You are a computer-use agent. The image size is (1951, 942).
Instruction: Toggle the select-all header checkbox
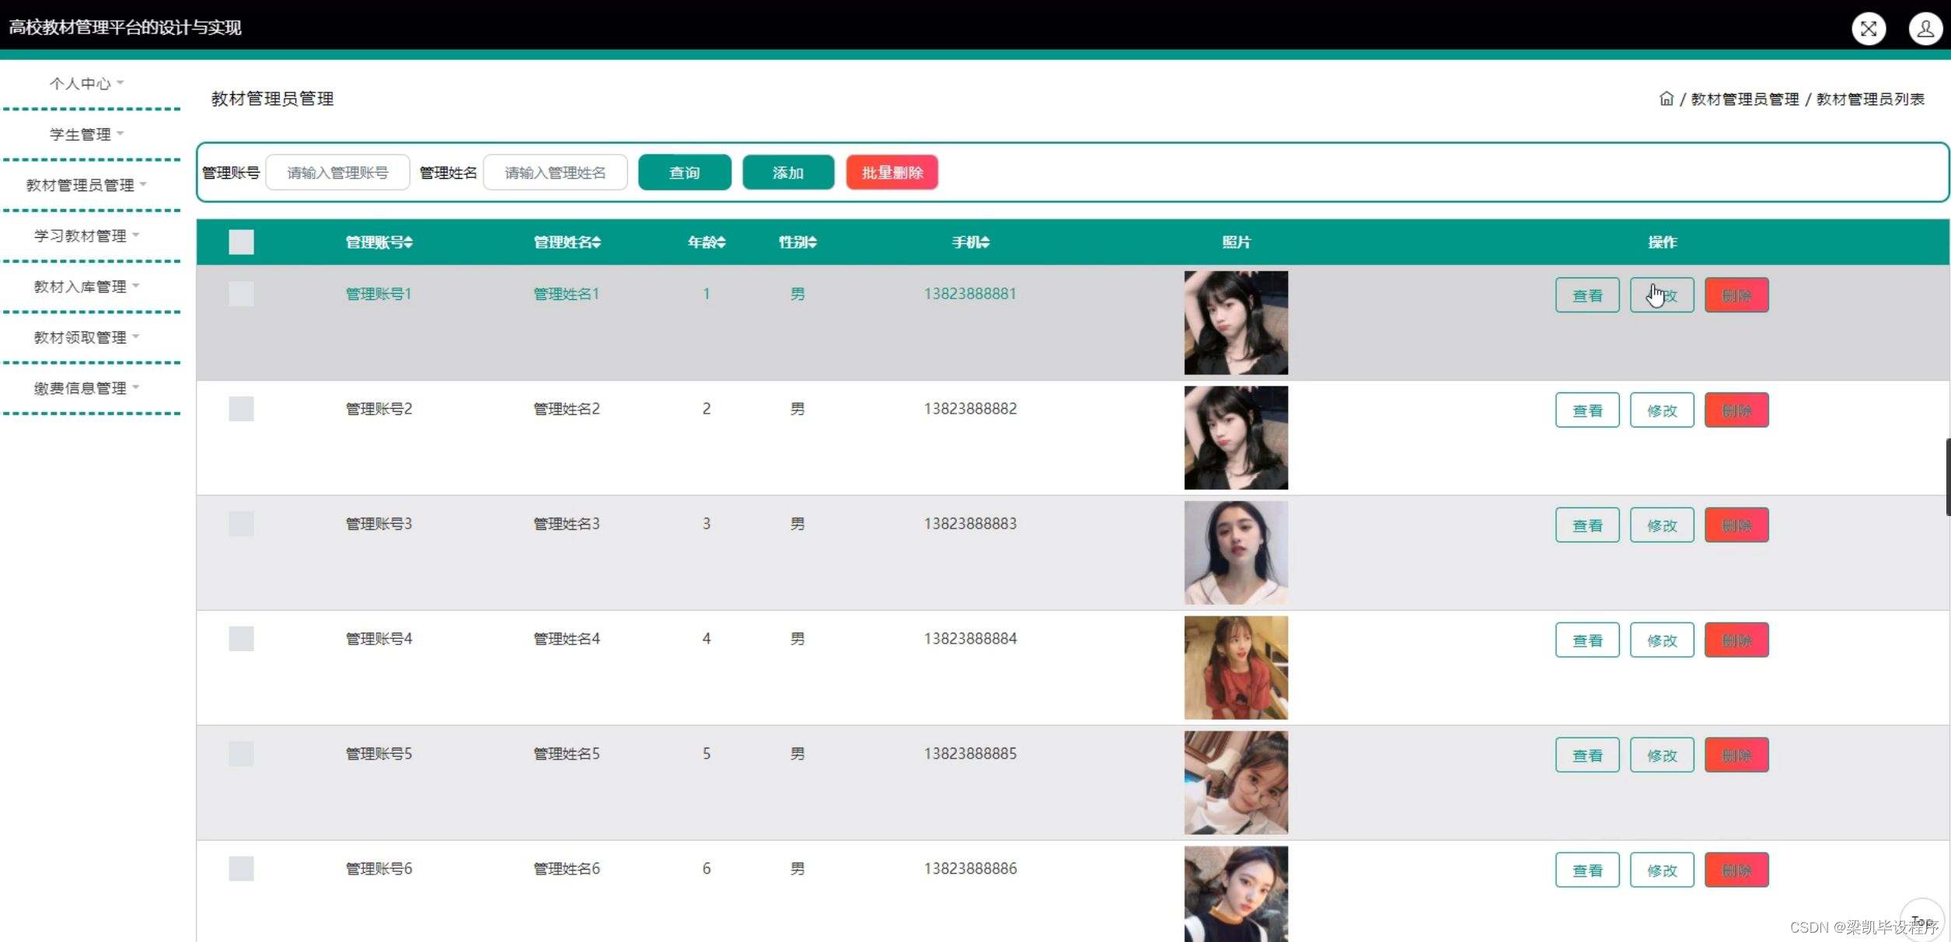(241, 242)
